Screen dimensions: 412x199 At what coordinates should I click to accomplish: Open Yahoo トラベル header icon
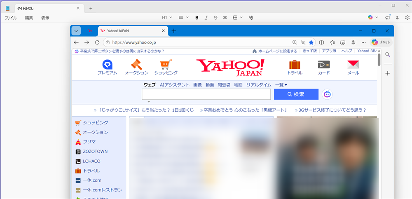point(295,67)
